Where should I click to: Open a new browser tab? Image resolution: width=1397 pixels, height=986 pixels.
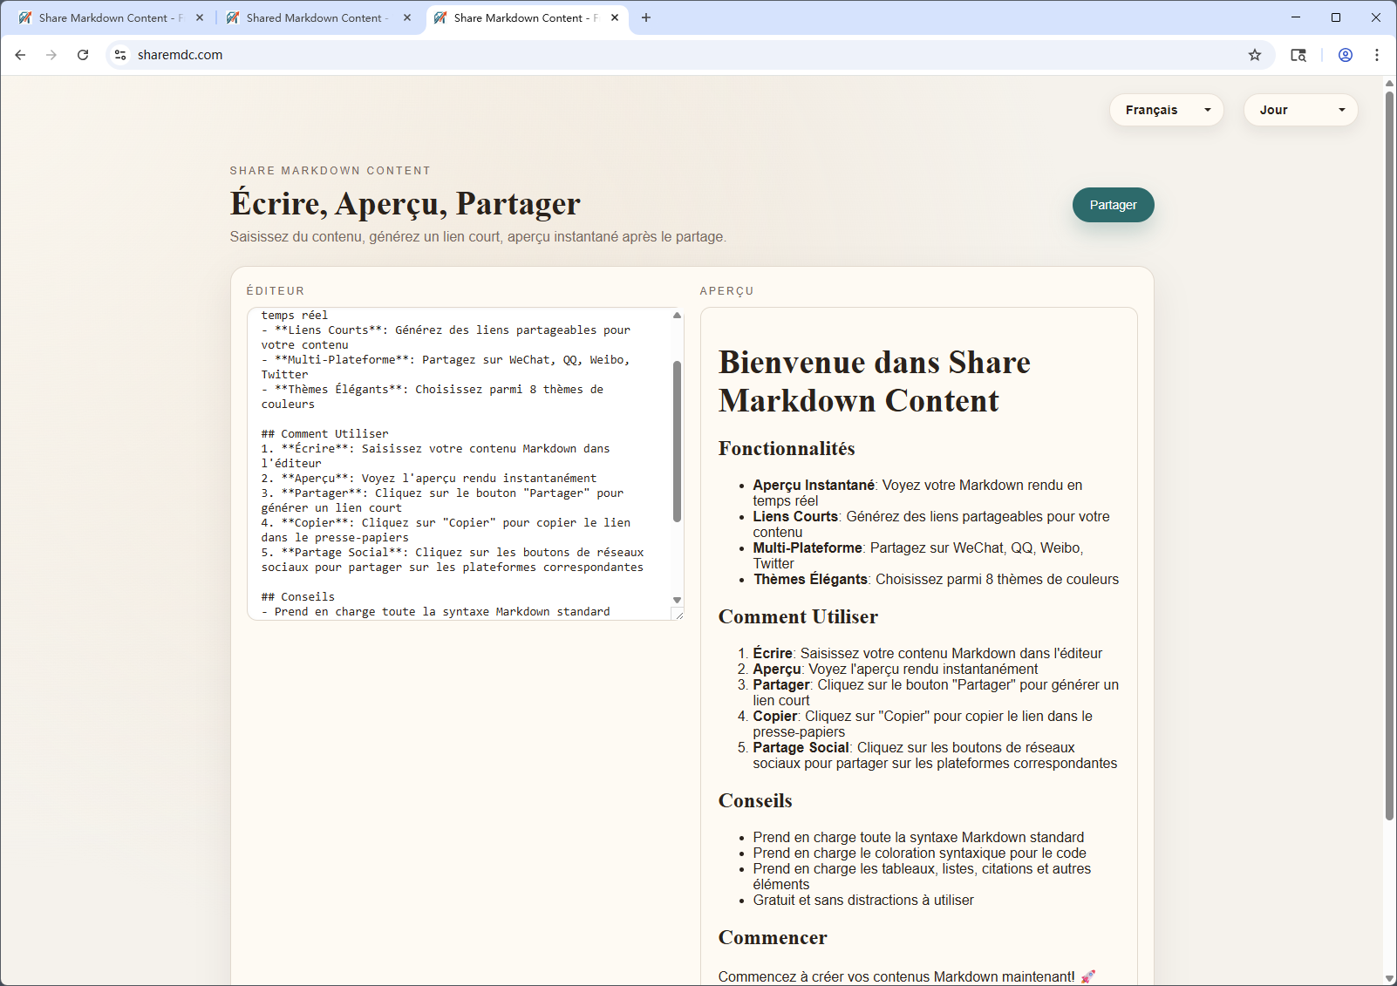coord(646,17)
